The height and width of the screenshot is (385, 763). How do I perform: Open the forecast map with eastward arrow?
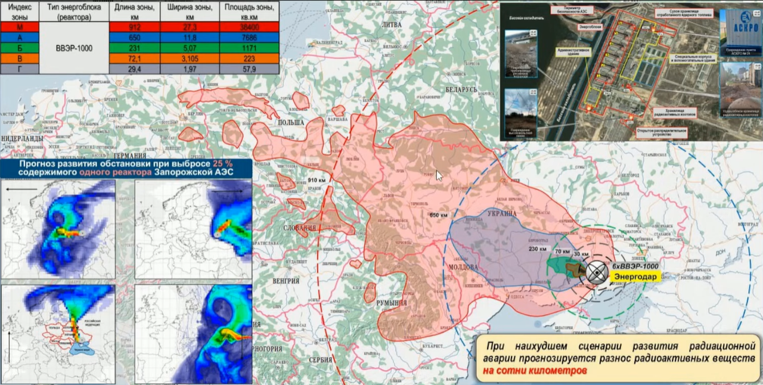click(x=193, y=229)
